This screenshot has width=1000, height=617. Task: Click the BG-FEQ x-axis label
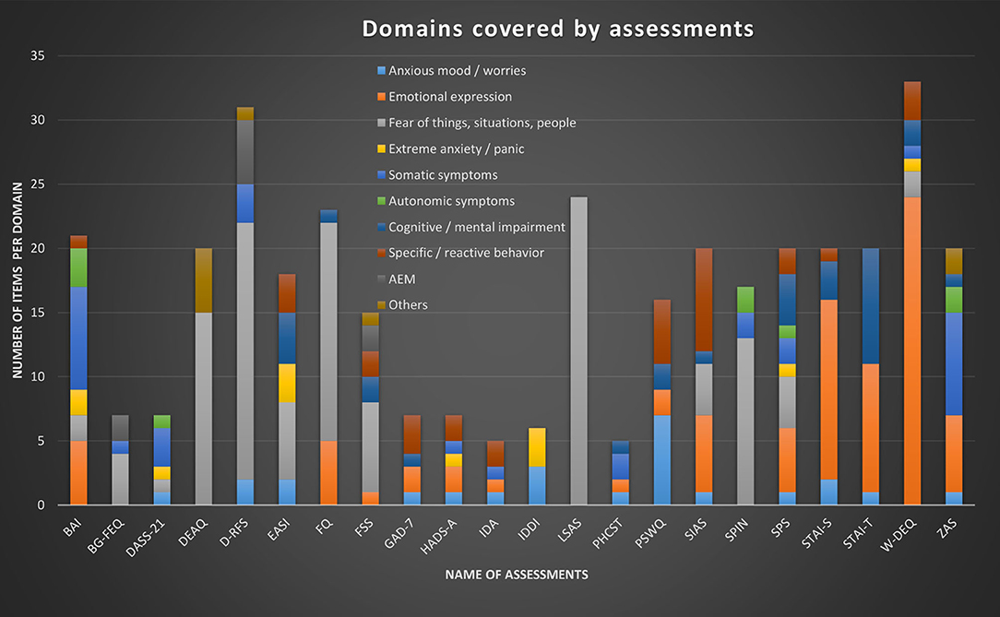(x=105, y=536)
